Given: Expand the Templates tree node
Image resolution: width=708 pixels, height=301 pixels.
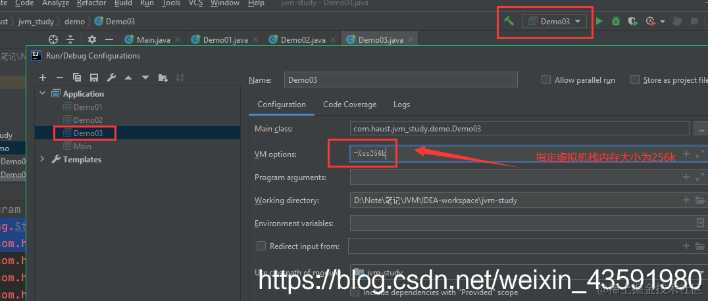Looking at the screenshot, I should pyautogui.click(x=43, y=159).
